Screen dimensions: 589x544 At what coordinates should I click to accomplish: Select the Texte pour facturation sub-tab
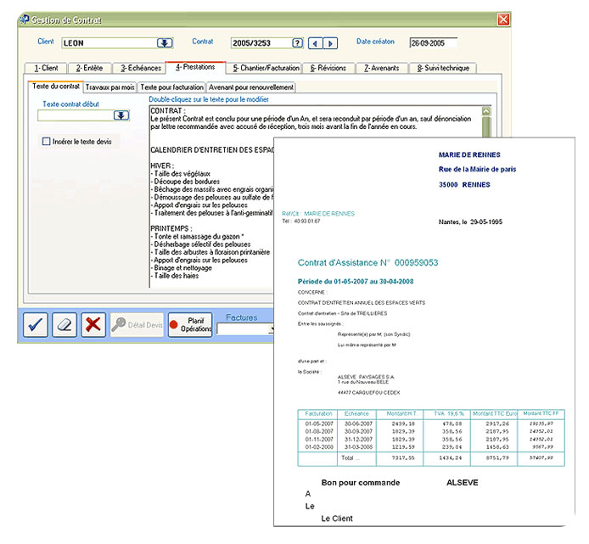coord(171,87)
